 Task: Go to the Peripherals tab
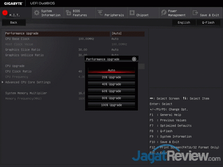coord(111,13)
